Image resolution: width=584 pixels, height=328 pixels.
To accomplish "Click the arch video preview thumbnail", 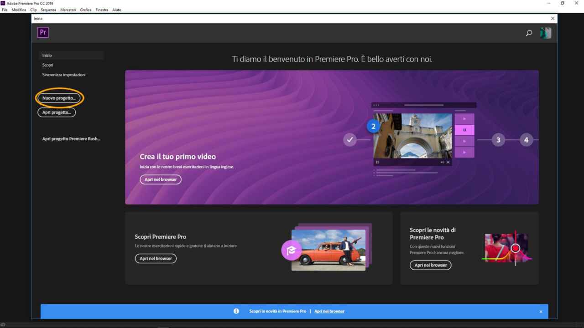I will pyautogui.click(x=413, y=135).
